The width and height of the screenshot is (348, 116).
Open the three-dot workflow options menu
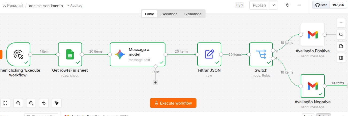coord(299,5)
